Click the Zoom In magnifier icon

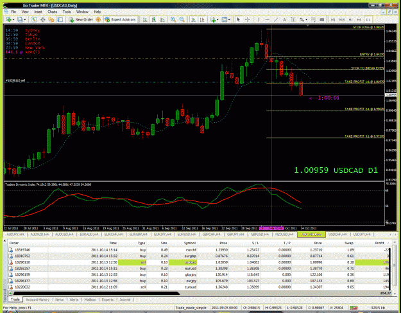[x=173, y=19]
